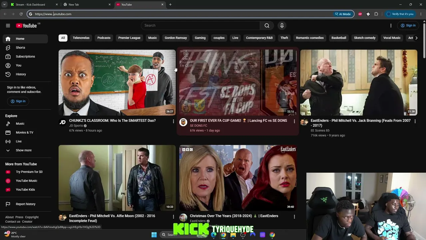Open a new browser tab with plus button

[x=170, y=5]
